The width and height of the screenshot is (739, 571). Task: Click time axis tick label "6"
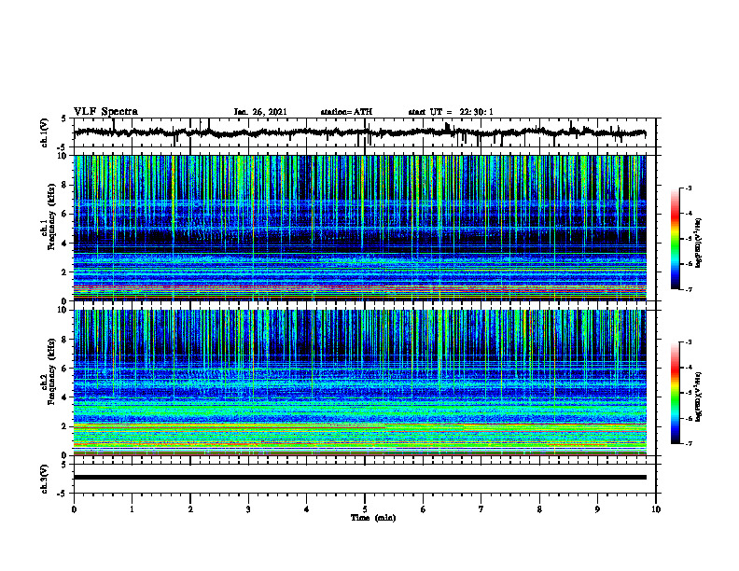424,509
